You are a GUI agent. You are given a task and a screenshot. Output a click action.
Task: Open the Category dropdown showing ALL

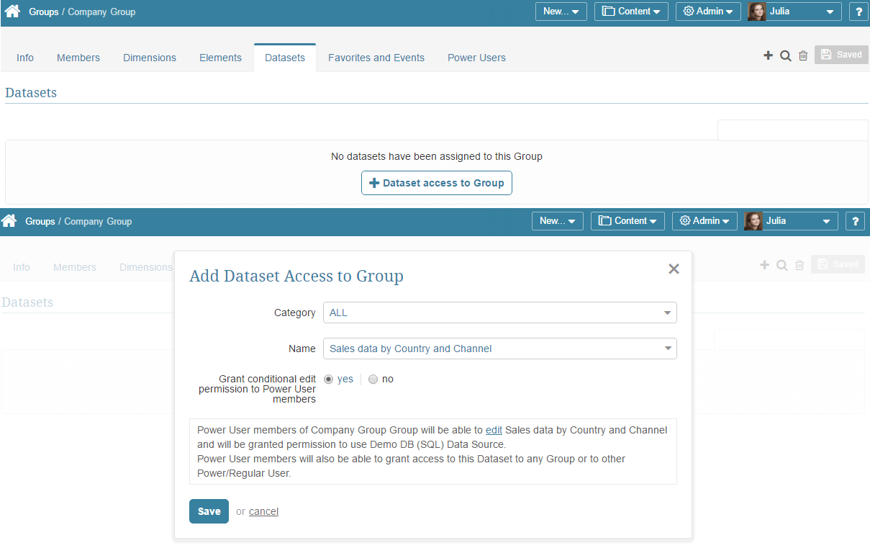coord(499,313)
